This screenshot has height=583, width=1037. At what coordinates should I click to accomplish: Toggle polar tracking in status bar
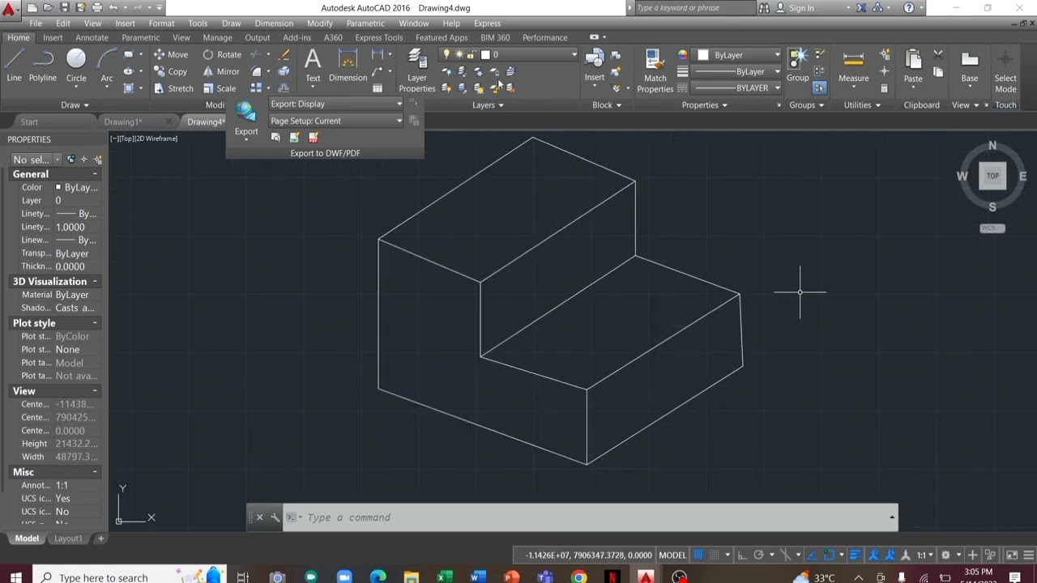coord(759,555)
